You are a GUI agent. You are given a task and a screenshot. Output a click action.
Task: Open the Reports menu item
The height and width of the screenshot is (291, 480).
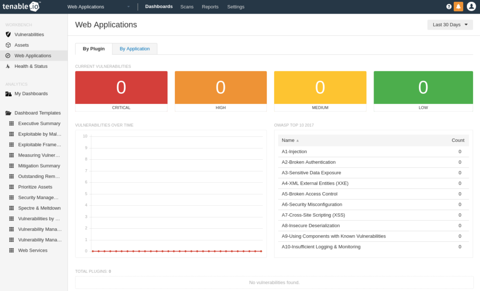[x=210, y=7]
